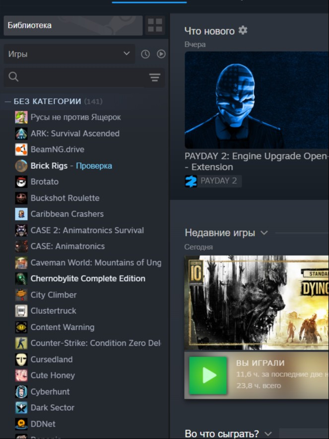
Task: Click the Проверка status next to Brick Rigs
Action: tap(94, 166)
